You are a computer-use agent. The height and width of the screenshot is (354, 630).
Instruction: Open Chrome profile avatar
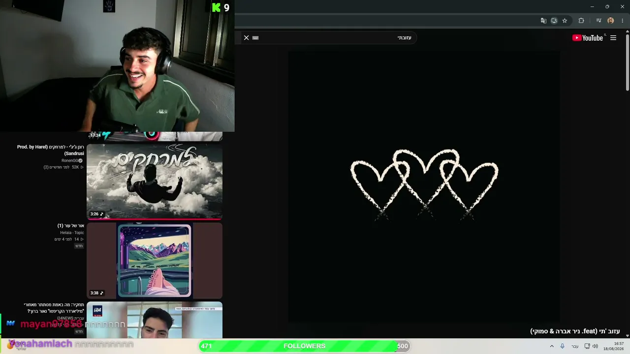[x=611, y=21]
